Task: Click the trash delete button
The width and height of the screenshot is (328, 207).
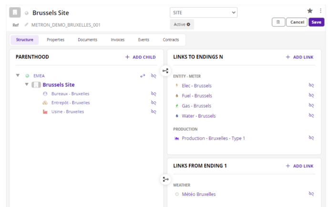Action: point(278,22)
